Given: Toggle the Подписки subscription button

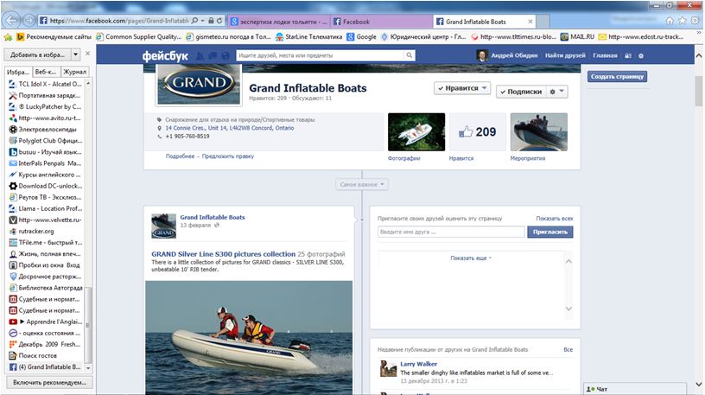Looking at the screenshot, I should click(x=520, y=91).
